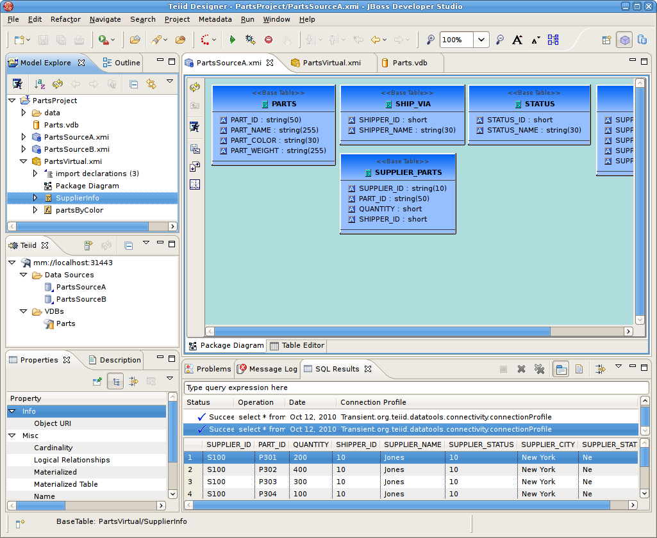Click Remove Result X in SQL Results
This screenshot has width=657, height=538.
pyautogui.click(x=521, y=369)
